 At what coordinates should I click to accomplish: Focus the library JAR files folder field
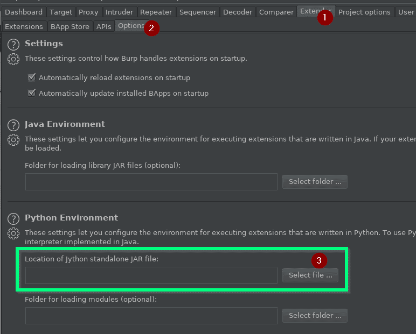click(151, 182)
